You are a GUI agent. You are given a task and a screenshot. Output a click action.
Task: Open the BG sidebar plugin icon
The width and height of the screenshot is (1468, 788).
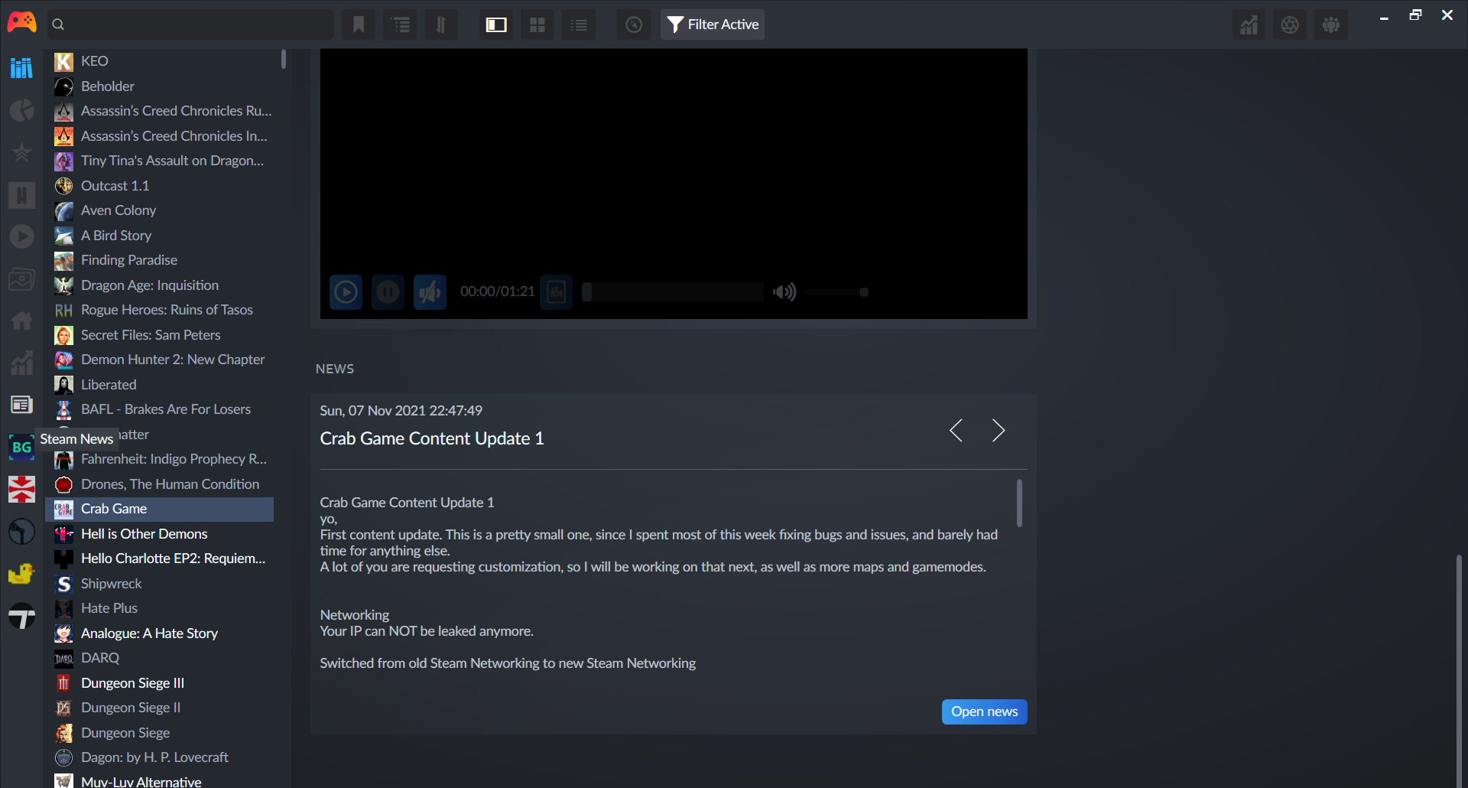21,447
